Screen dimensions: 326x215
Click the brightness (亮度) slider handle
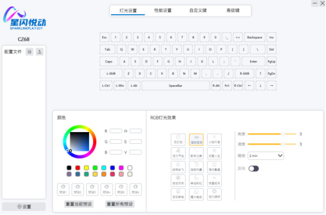pos(283,134)
